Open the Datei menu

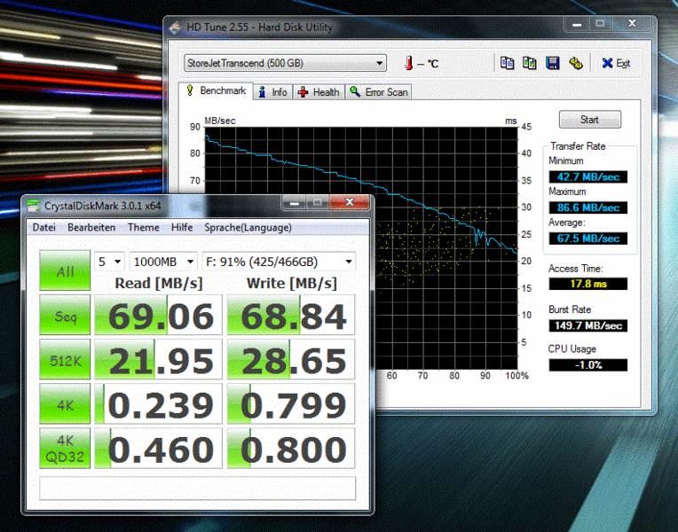[44, 227]
